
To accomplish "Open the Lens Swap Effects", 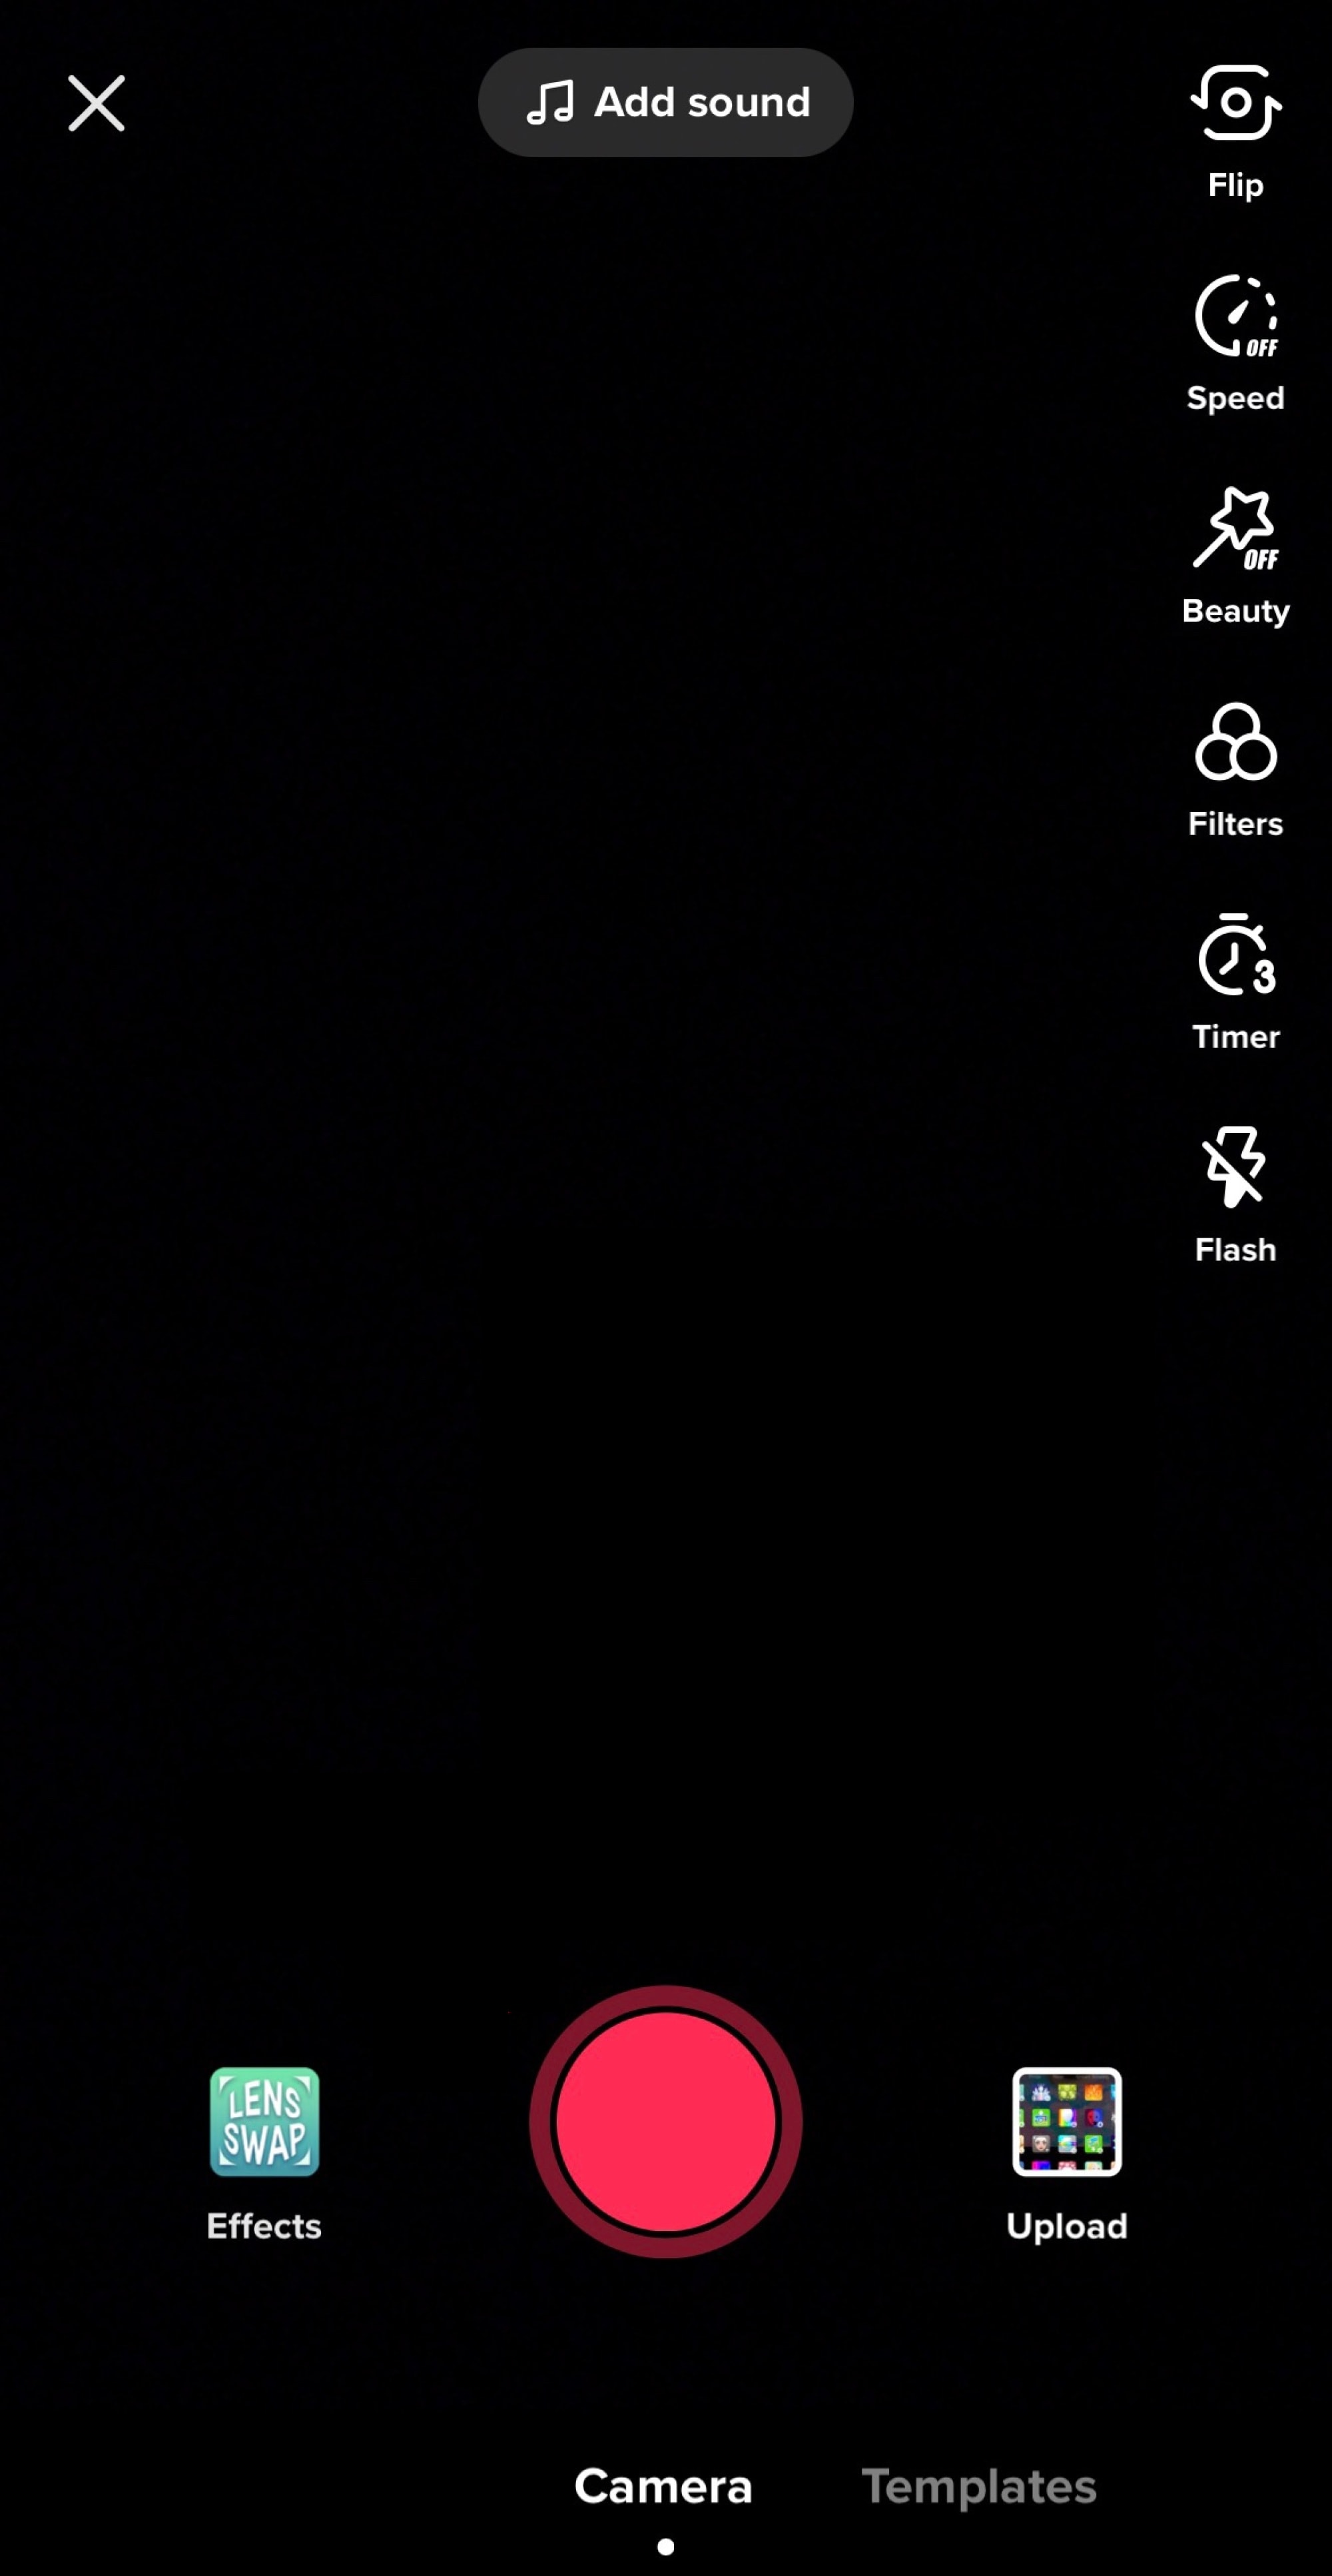I will point(263,2124).
